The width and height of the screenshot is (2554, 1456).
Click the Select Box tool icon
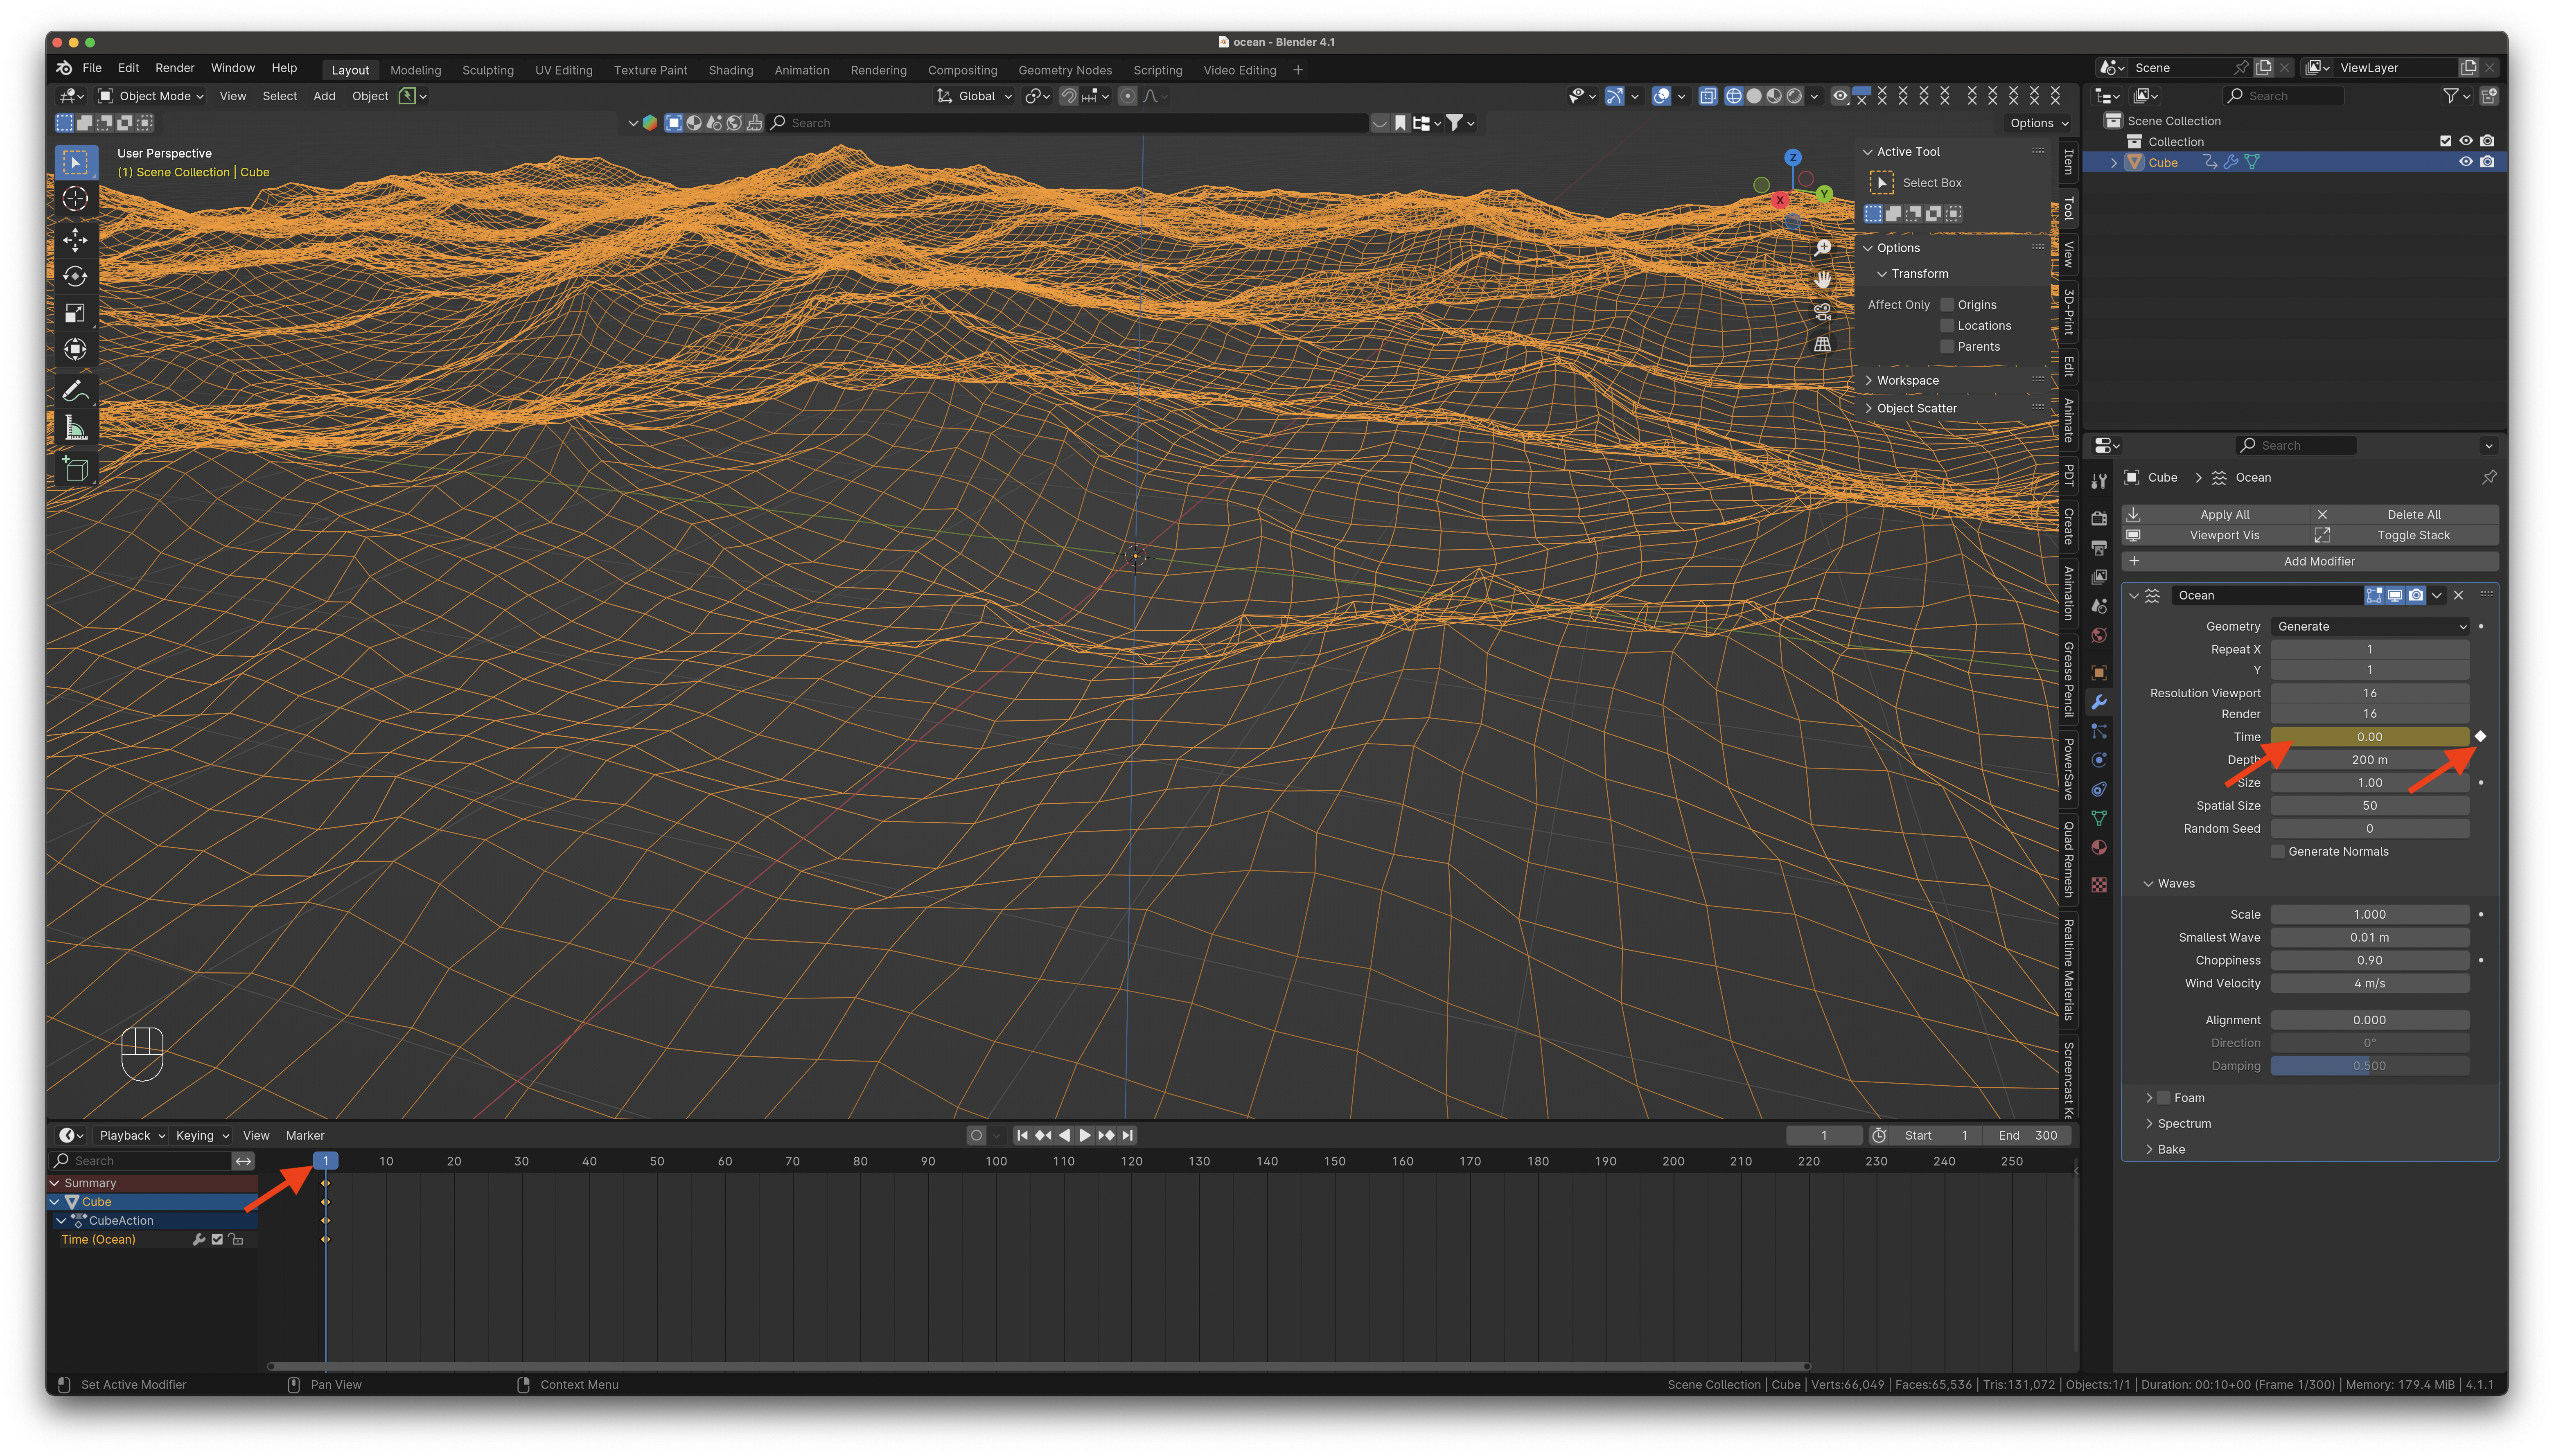tap(75, 162)
